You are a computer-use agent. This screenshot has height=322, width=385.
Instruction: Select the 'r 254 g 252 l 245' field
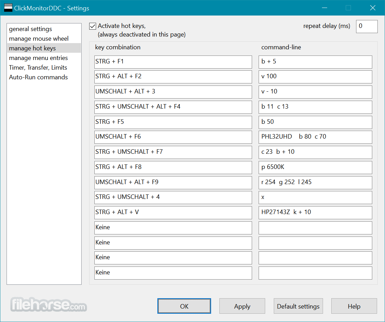pyautogui.click(x=315, y=183)
